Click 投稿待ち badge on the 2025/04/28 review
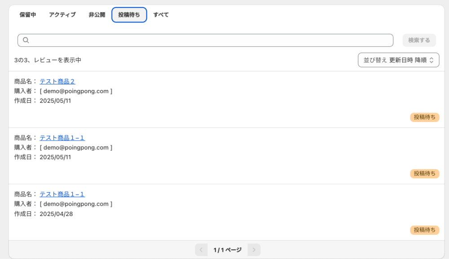Screen dimensions: 449x259 (424, 230)
